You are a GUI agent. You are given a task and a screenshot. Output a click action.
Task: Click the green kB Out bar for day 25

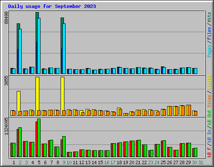[x=164, y=149]
